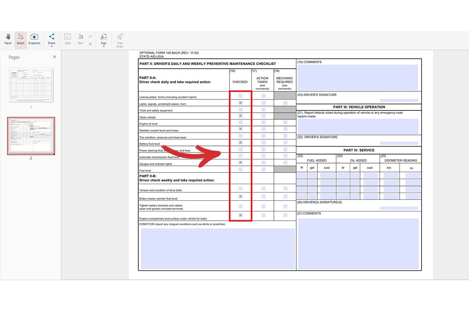This screenshot has height=312, width=469.
Task: Open the Share dropdown menu
Action: (52, 40)
